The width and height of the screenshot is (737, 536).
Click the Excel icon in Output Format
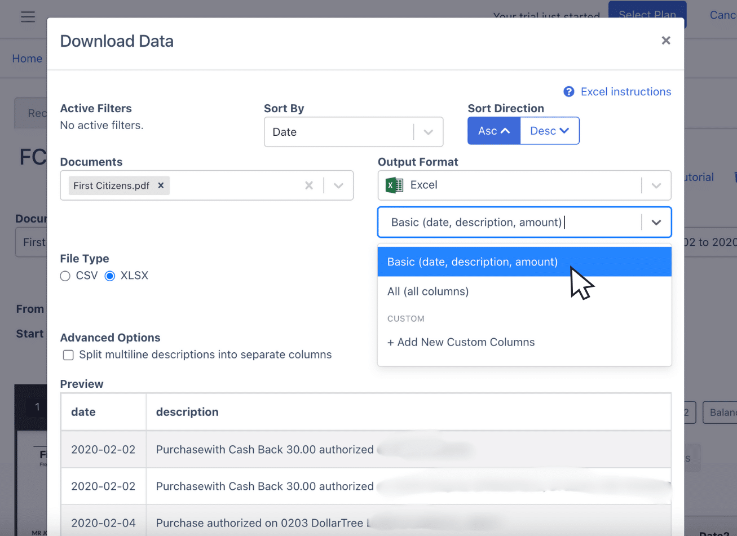click(394, 185)
